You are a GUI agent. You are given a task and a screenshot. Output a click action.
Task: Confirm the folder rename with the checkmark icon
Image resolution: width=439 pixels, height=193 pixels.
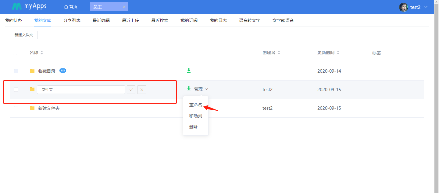click(x=131, y=90)
